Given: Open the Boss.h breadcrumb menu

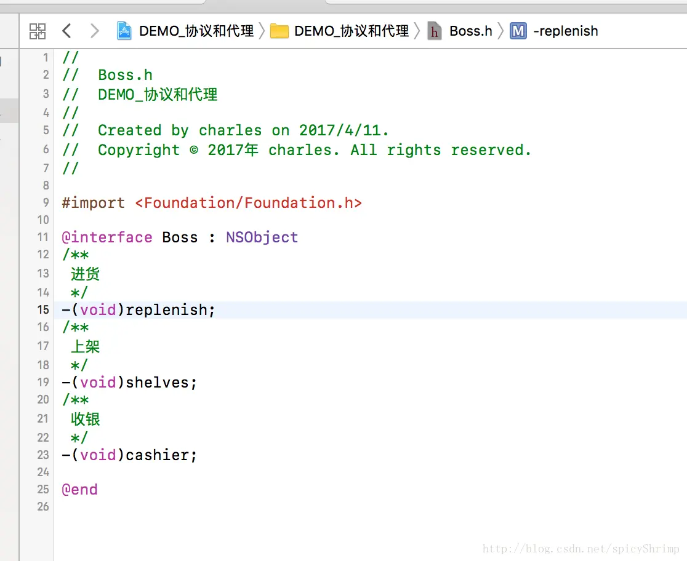Looking at the screenshot, I should tap(470, 31).
